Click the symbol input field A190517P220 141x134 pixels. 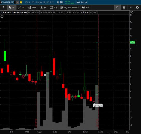8,2
